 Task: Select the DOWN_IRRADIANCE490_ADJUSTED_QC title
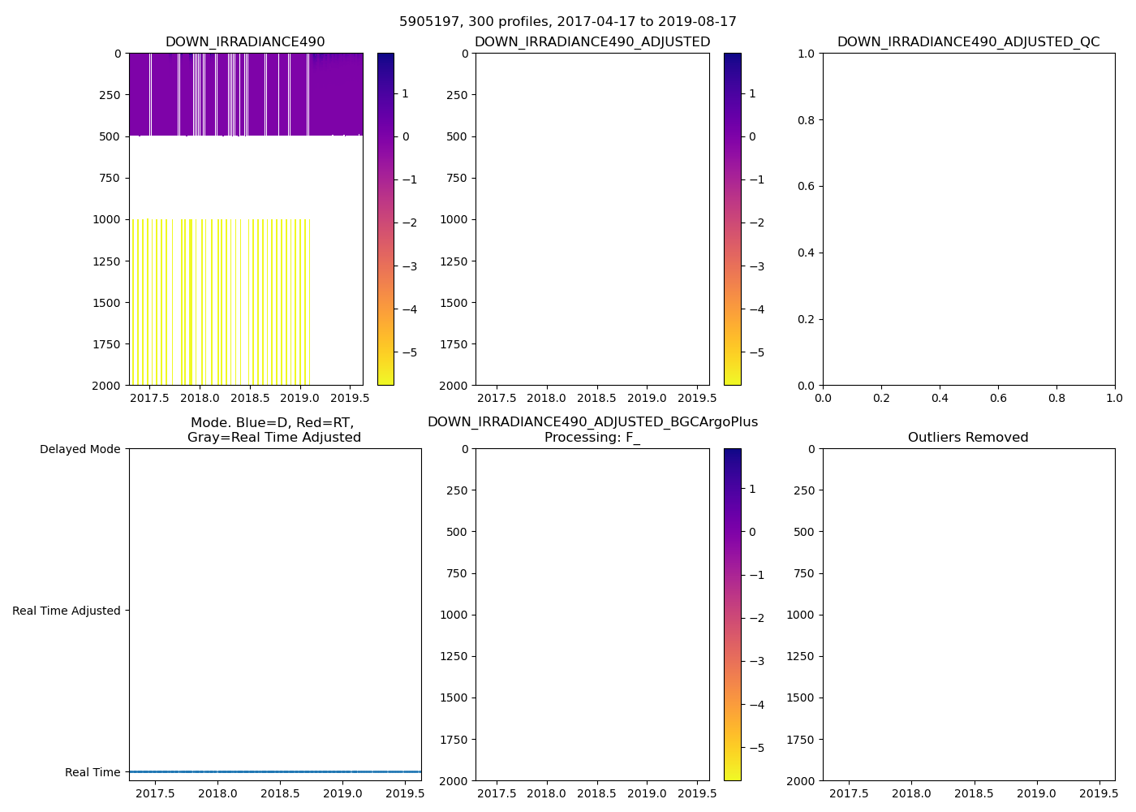point(968,42)
